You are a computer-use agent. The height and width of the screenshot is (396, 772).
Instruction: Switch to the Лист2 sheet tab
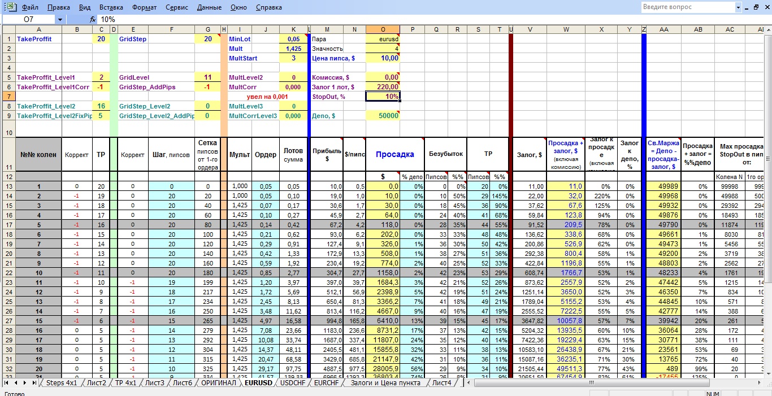(97, 383)
